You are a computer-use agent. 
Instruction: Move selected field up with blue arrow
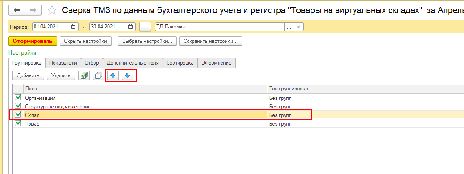pos(113,75)
